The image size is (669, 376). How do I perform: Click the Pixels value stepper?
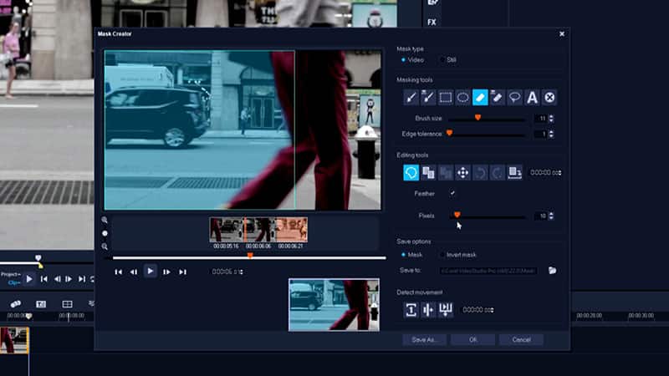tap(552, 216)
